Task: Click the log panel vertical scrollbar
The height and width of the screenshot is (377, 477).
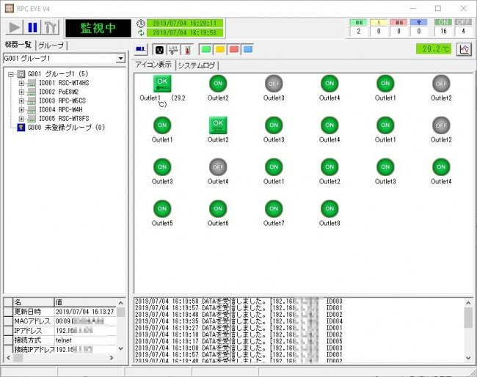Action: [468, 329]
